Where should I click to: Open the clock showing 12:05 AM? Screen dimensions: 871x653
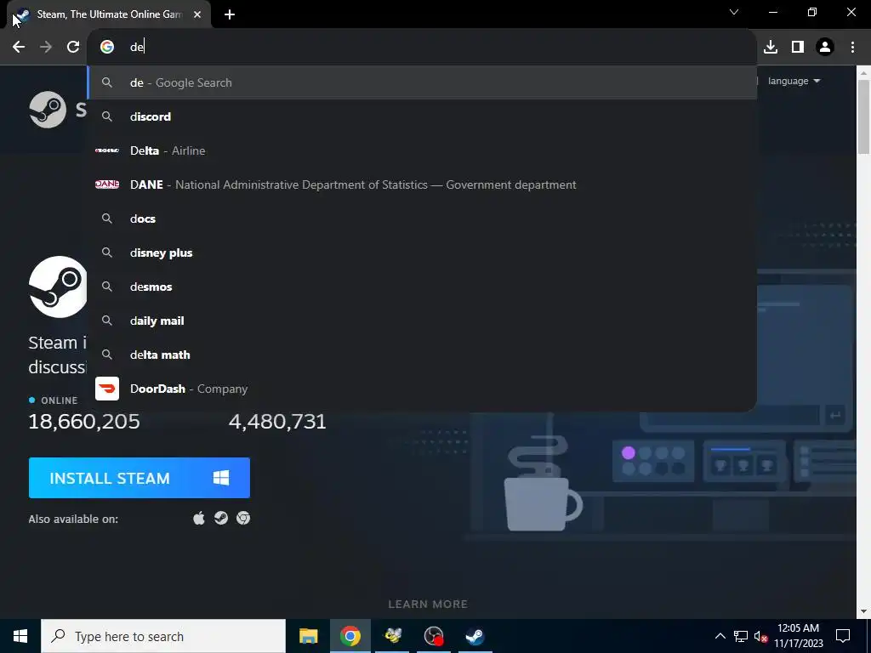(x=798, y=636)
